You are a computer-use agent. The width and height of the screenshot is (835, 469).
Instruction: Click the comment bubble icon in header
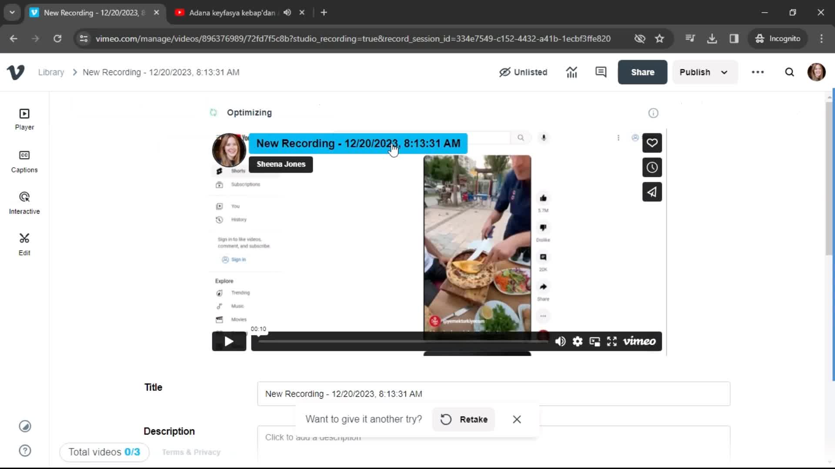[x=601, y=72]
